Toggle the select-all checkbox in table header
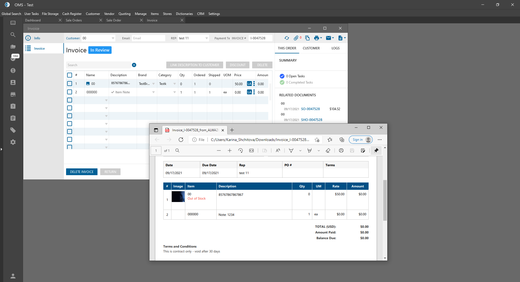 (x=70, y=75)
